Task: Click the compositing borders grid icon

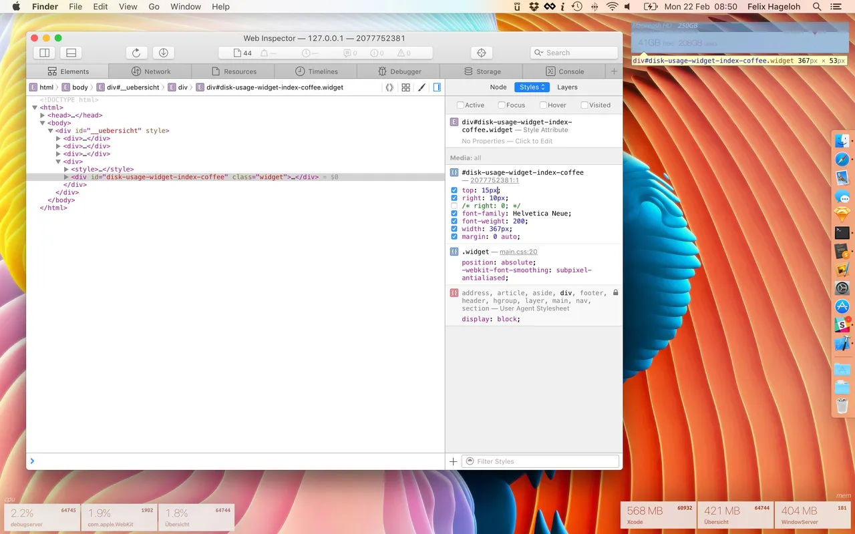Action: tap(405, 87)
